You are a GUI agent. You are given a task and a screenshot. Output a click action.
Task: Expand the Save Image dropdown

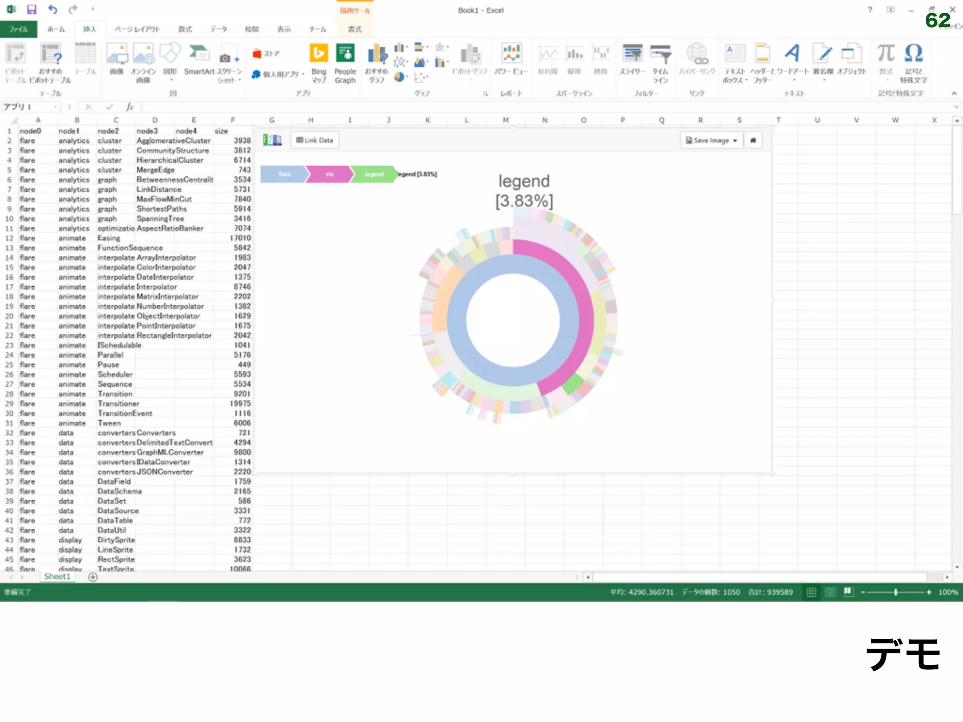[735, 141]
